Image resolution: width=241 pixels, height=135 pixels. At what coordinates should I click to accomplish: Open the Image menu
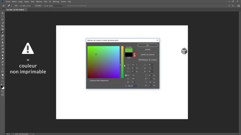20,1
